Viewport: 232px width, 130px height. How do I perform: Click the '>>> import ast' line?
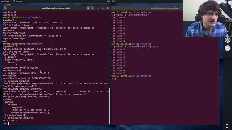(x=12, y=70)
